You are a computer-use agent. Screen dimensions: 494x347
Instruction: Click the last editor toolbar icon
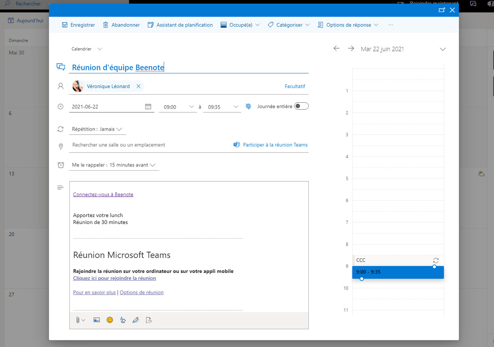click(149, 320)
